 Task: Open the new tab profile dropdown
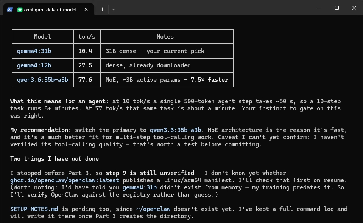(x=114, y=9)
